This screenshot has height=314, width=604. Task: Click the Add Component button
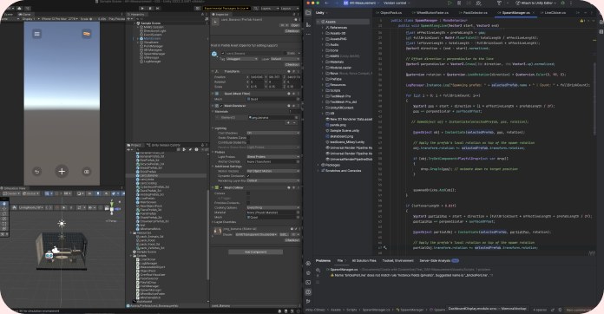(x=255, y=252)
